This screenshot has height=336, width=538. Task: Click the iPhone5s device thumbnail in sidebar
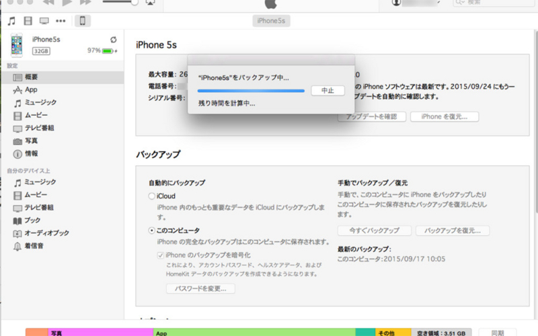[x=16, y=45]
